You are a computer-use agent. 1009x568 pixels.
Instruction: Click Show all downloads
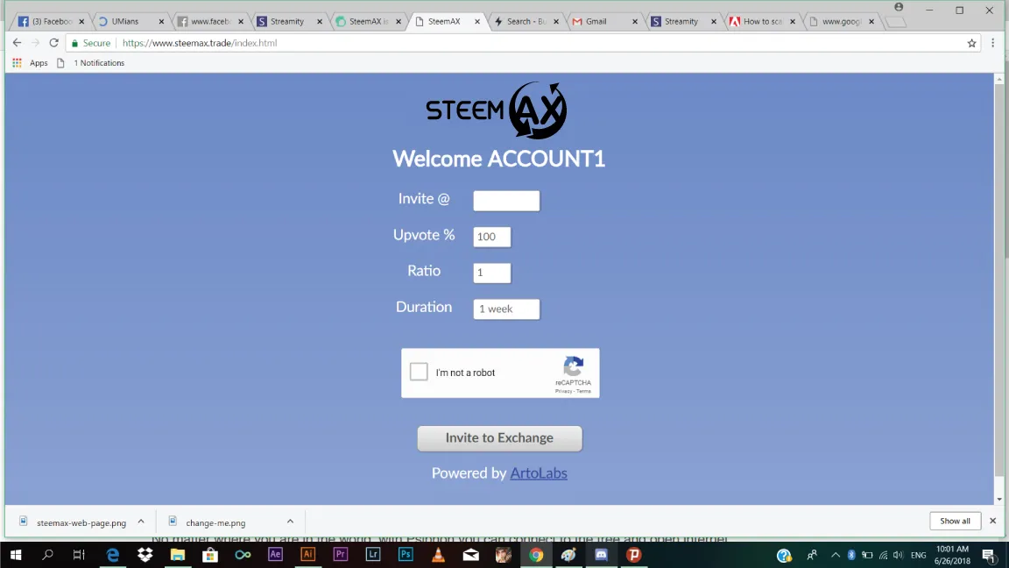coord(955,521)
